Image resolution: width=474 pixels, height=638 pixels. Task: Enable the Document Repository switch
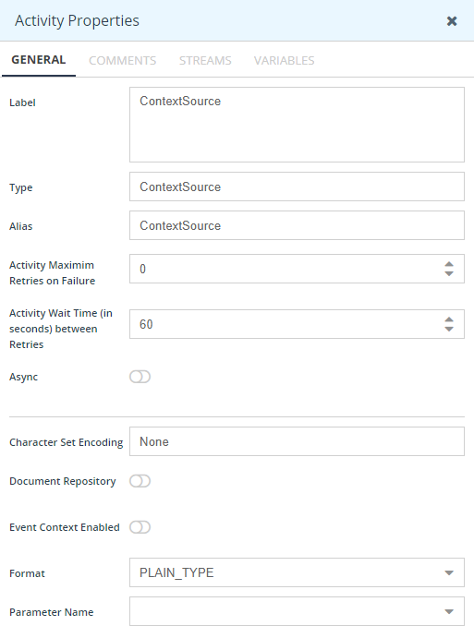point(140,481)
